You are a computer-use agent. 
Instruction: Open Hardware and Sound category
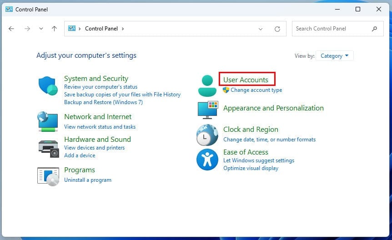point(97,139)
